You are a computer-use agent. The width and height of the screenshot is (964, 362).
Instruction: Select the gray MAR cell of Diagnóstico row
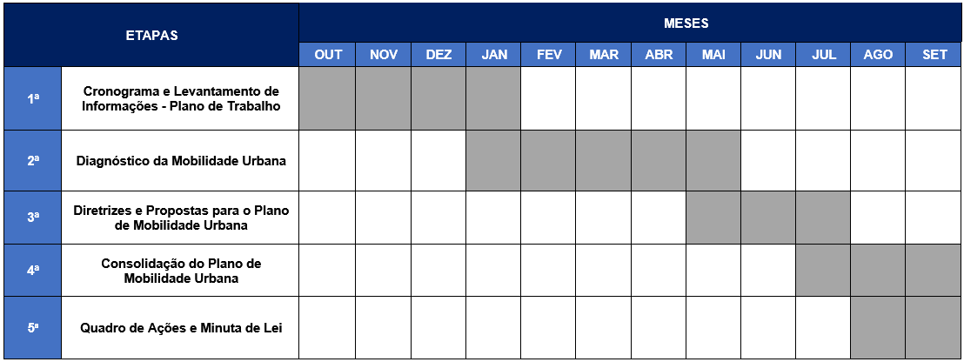tap(603, 160)
